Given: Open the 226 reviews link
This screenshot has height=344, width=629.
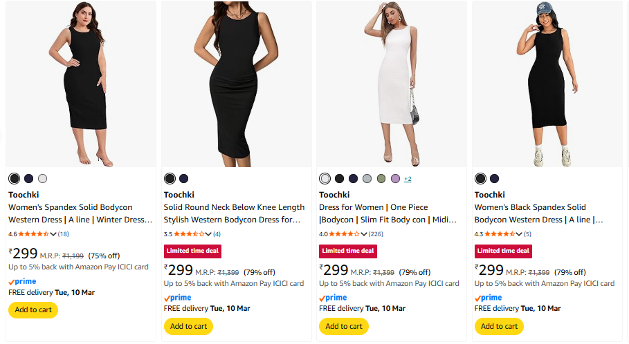Looking at the screenshot, I should 377,234.
